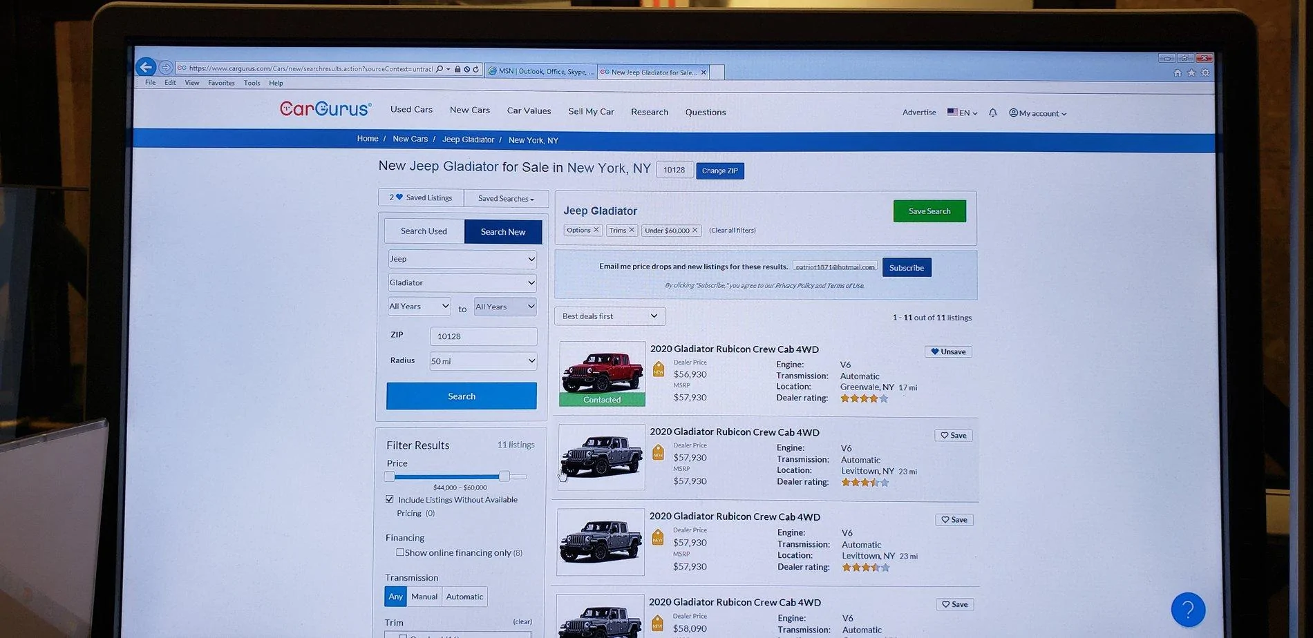Click the address bar search magnifier icon

[440, 69]
